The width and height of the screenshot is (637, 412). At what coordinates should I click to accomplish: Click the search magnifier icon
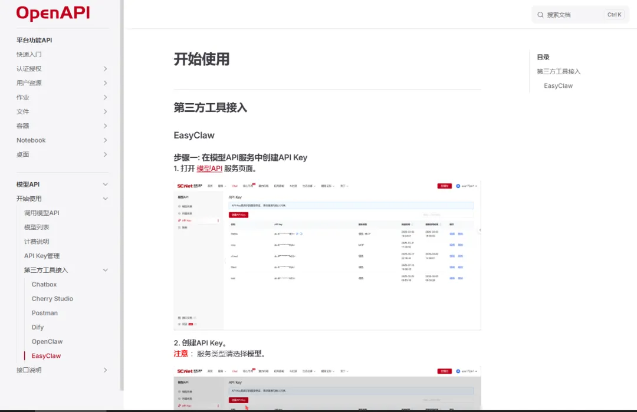click(540, 15)
